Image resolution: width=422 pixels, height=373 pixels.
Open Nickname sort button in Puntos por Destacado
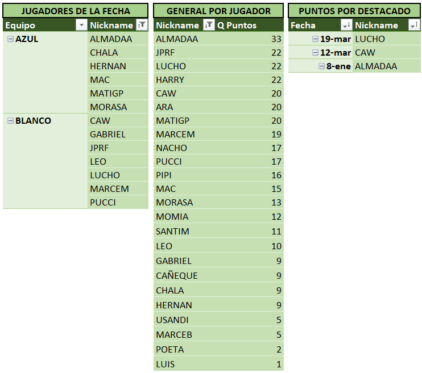tap(413, 25)
